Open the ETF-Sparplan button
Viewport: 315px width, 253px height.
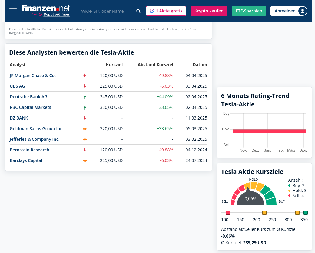click(249, 11)
